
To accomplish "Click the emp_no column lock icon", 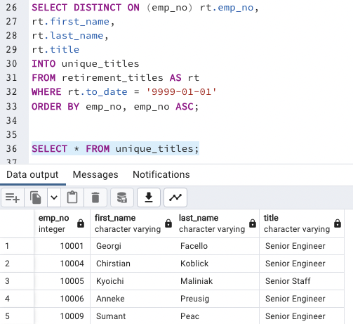I will (x=81, y=223).
